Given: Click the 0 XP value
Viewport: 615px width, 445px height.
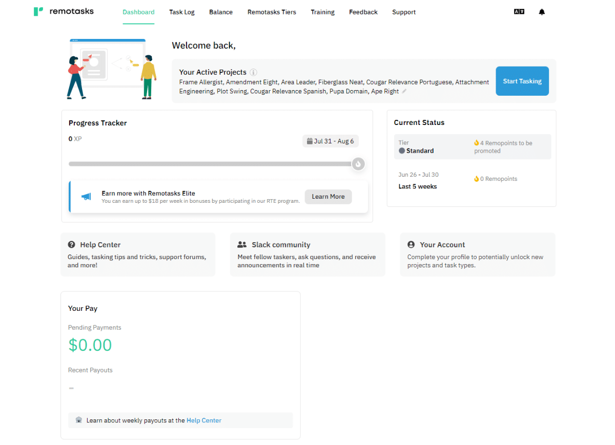Looking at the screenshot, I should click(75, 139).
